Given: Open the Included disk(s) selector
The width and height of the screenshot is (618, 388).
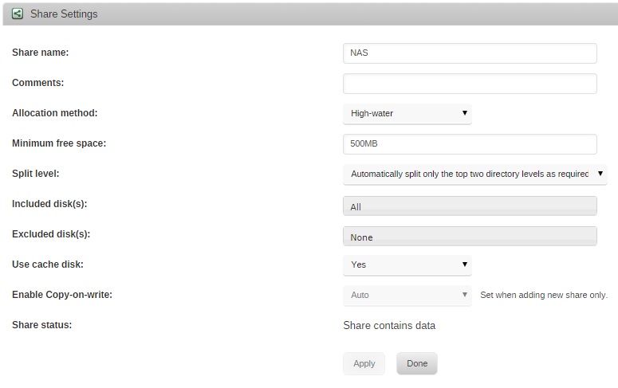Looking at the screenshot, I should point(470,206).
